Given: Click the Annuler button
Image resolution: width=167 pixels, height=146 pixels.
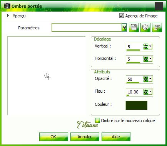Looking at the screenshot, I should (x=85, y=136).
